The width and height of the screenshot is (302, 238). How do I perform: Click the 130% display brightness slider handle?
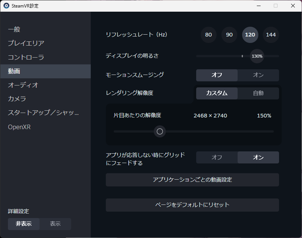click(257, 56)
